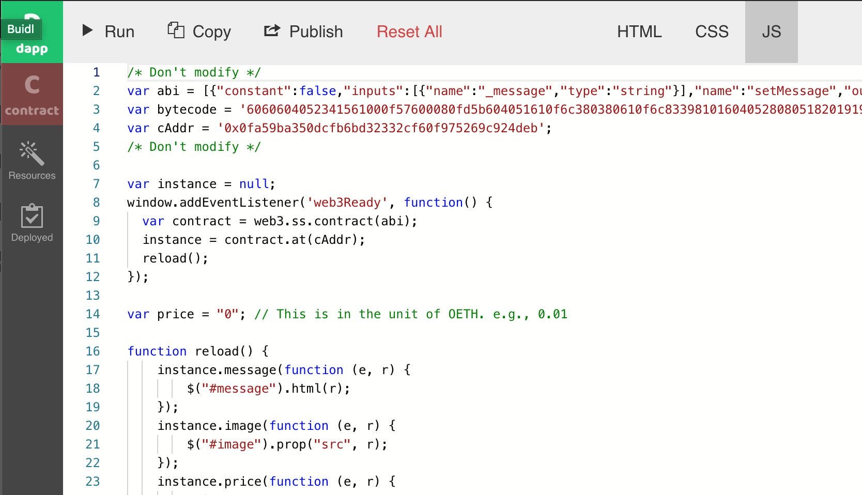Click second Don't modify comment on line 5

pyautogui.click(x=194, y=147)
